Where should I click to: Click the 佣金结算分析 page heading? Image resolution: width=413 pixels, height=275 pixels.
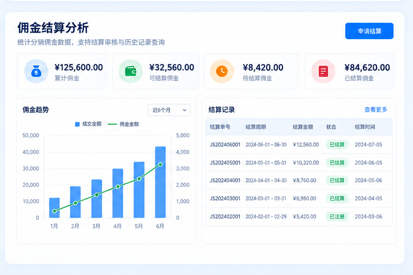[x=53, y=27]
